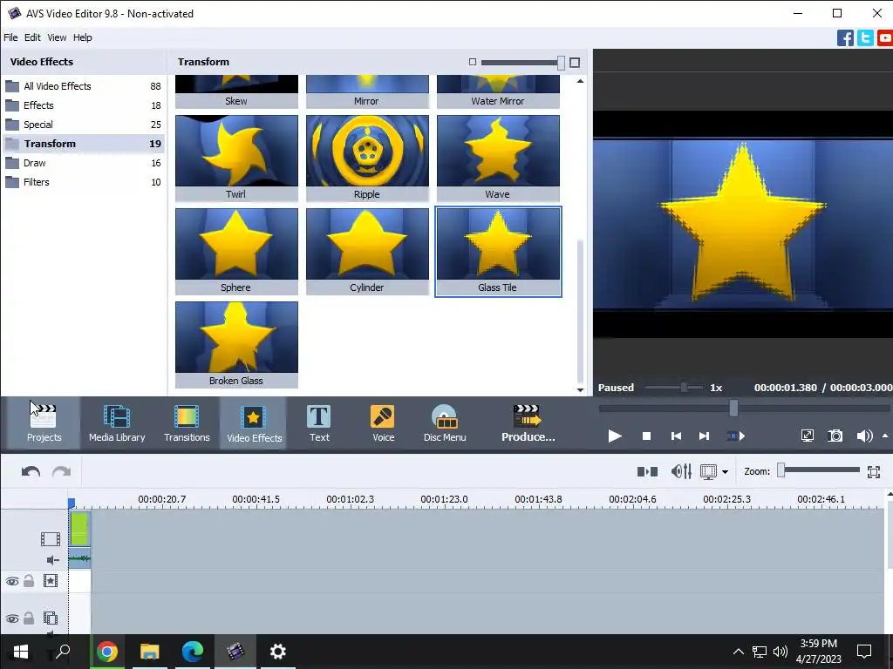Click the storyboard/timeline view monitor icon
This screenshot has height=669, width=893.
pos(708,471)
